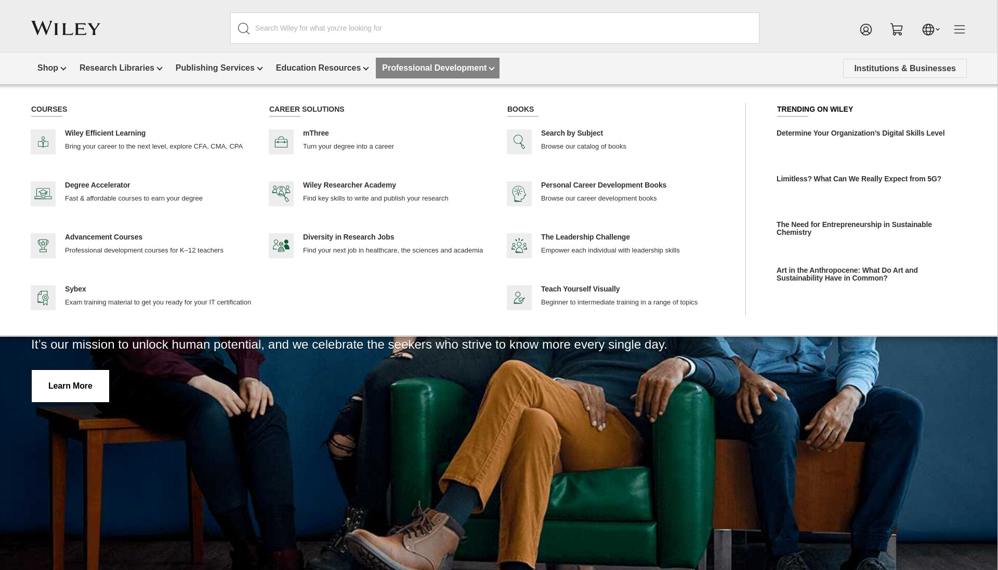Click the BOOKS section heading
The width and height of the screenshot is (998, 570).
click(x=520, y=109)
